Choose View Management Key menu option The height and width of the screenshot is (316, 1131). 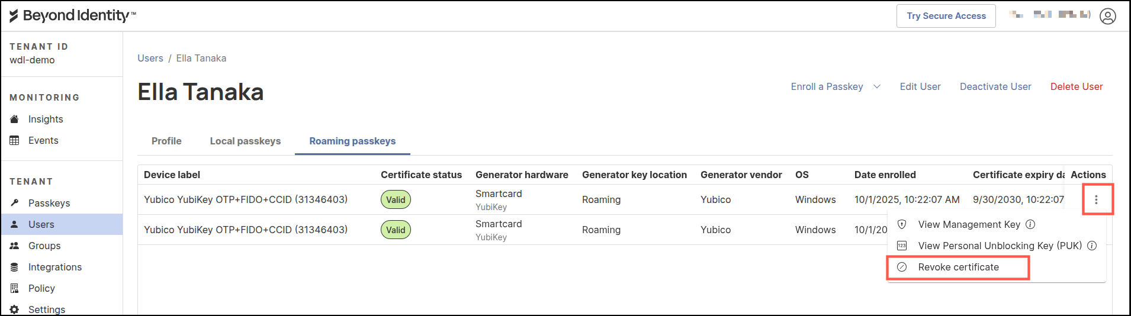(969, 224)
